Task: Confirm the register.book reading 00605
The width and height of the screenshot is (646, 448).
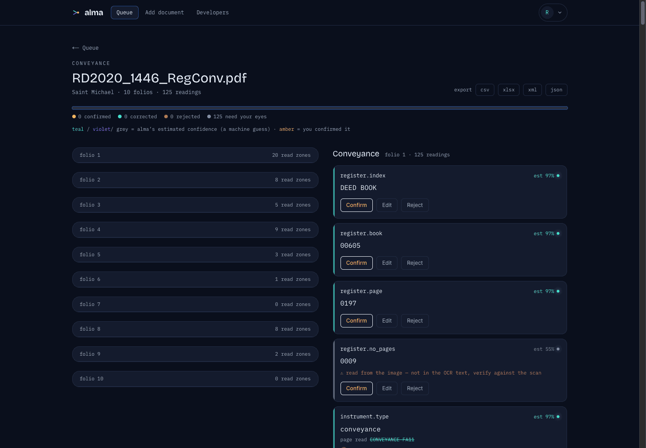Action: click(357, 263)
